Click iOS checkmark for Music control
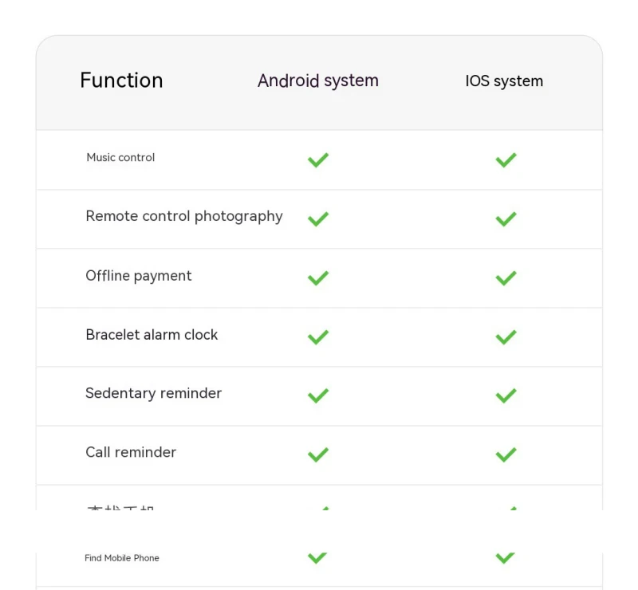 point(506,160)
